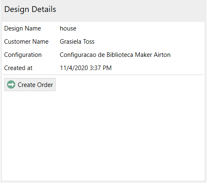Click the 3:37 PM time portion
Viewport: 207px width, 183px height.
tap(101, 68)
